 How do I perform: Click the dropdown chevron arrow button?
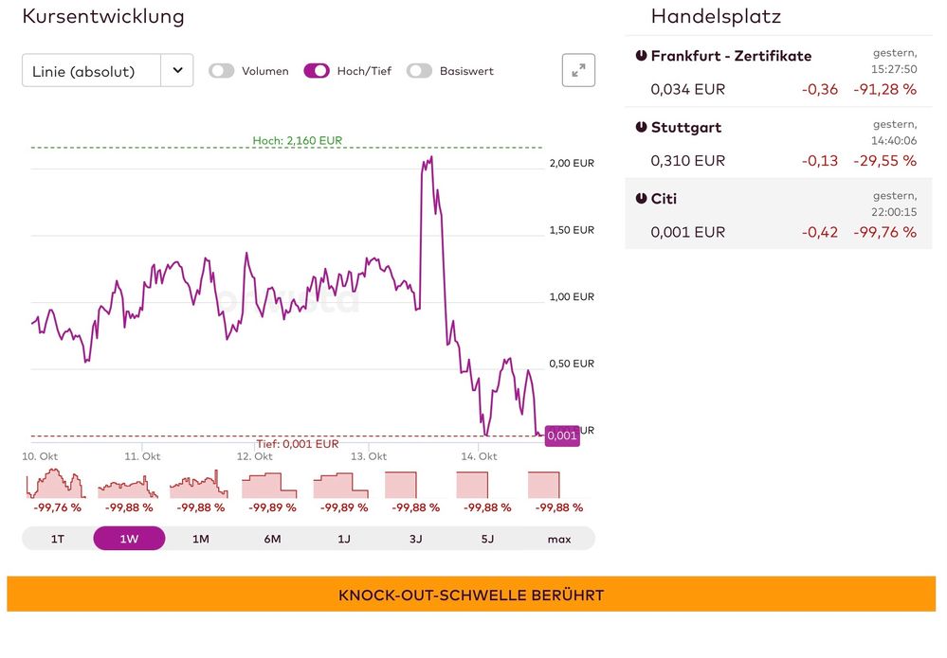coord(177,71)
